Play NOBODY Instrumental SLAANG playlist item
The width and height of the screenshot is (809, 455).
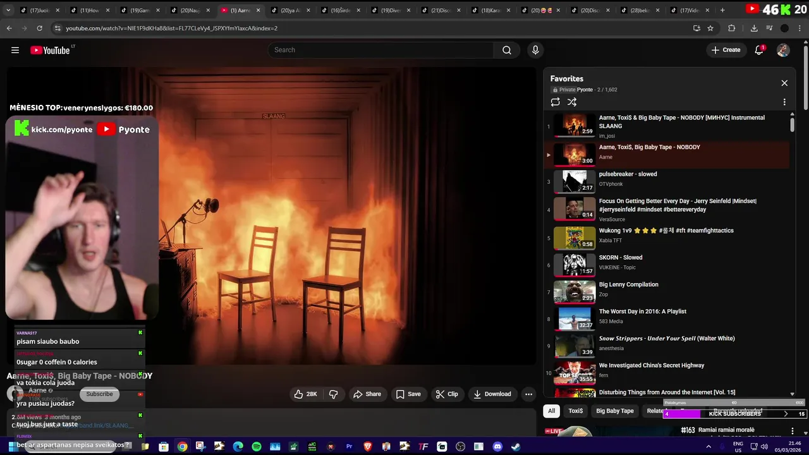pyautogui.click(x=667, y=126)
